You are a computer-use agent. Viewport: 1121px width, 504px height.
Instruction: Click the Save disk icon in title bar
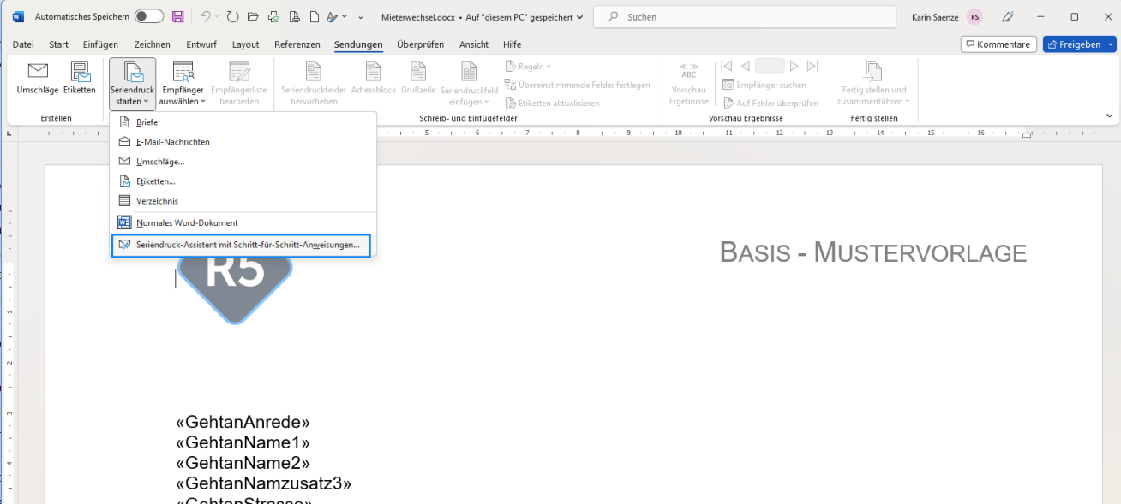(x=178, y=17)
